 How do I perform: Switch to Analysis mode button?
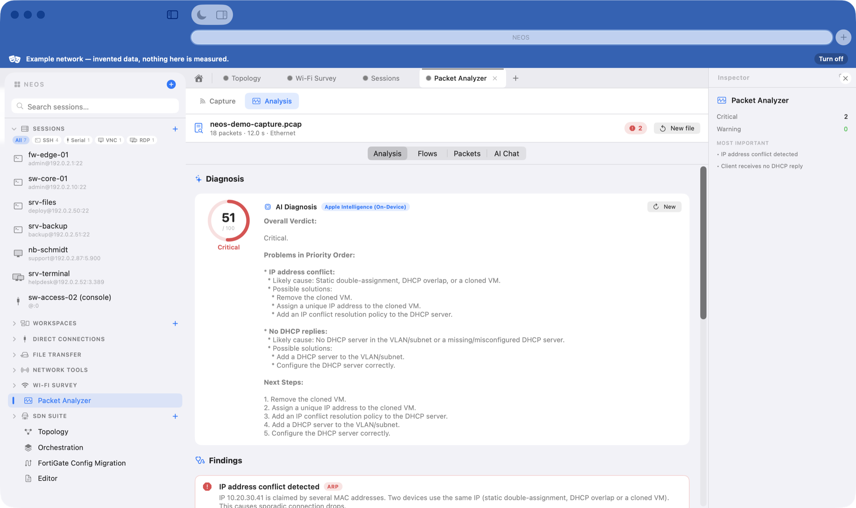[x=272, y=101]
